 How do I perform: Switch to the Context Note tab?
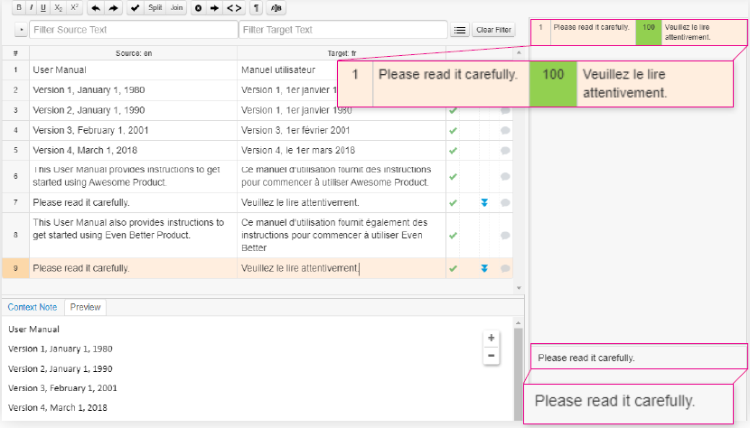click(x=33, y=307)
